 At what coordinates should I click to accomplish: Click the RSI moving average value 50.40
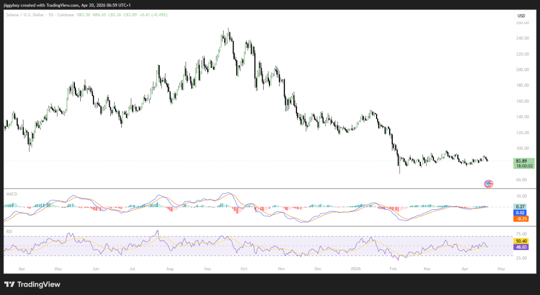coord(521,241)
